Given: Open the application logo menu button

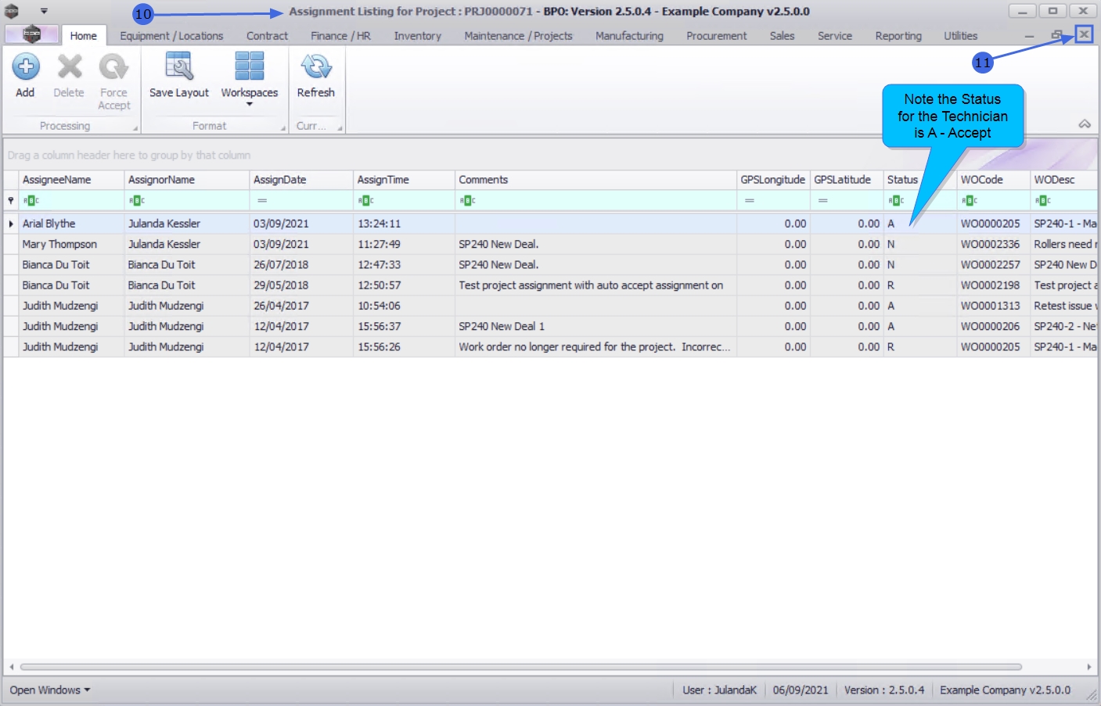Looking at the screenshot, I should [31, 34].
